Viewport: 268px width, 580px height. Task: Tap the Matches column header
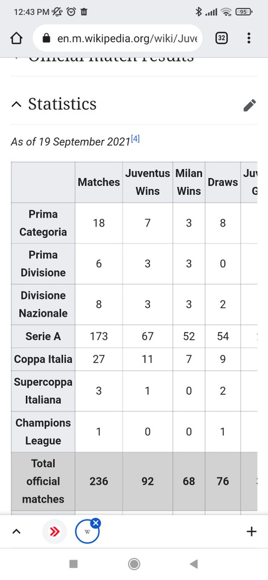click(99, 182)
